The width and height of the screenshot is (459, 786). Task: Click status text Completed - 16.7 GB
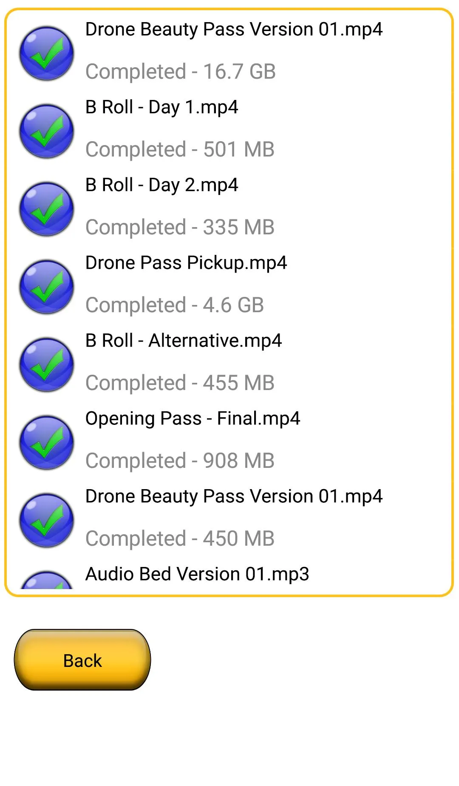click(x=181, y=72)
